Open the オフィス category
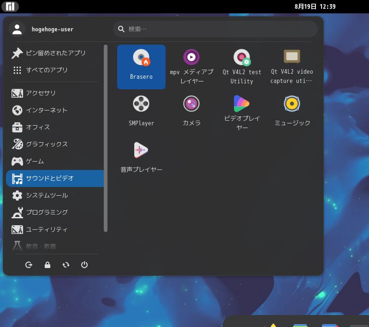The width and height of the screenshot is (369, 327). (55, 127)
